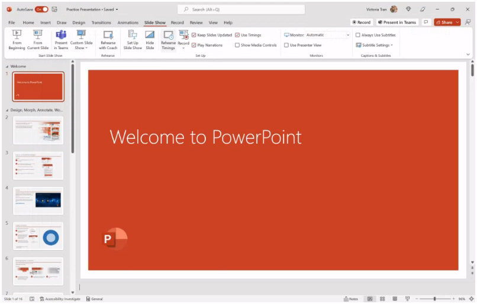Open the Home tab

[x=28, y=22]
